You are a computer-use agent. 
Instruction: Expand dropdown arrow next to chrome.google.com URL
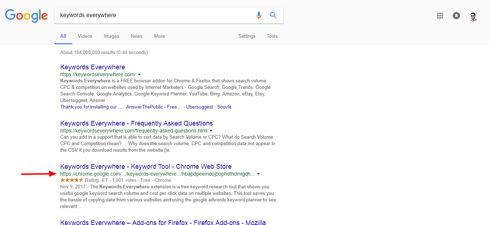[x=258, y=174]
